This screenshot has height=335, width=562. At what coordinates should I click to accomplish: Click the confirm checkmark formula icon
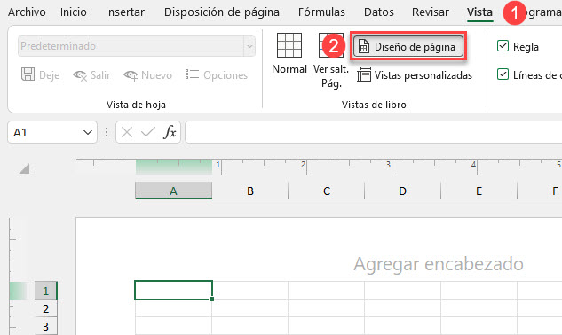[147, 132]
